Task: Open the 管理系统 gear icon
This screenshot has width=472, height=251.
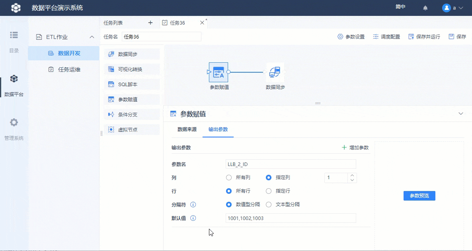Action: (14, 122)
